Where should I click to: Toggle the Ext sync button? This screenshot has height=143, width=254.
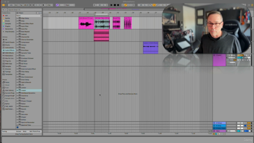(16, 5)
